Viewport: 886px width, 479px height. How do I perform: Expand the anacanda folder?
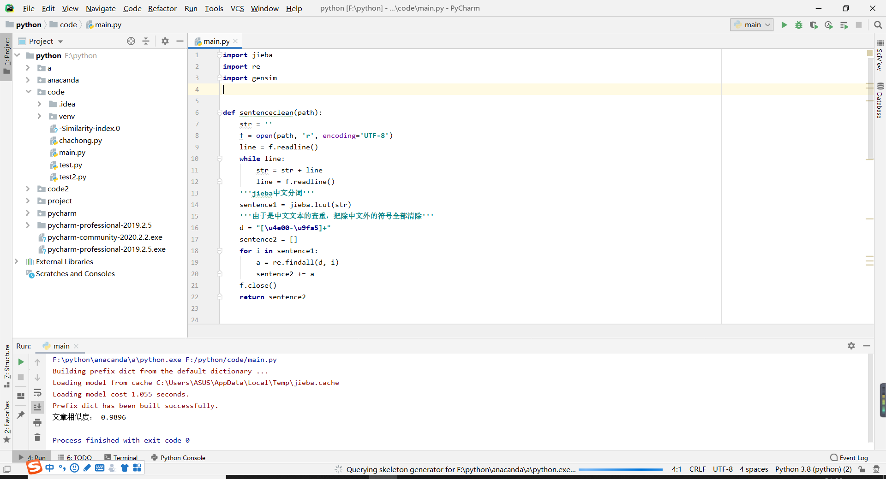tap(28, 80)
